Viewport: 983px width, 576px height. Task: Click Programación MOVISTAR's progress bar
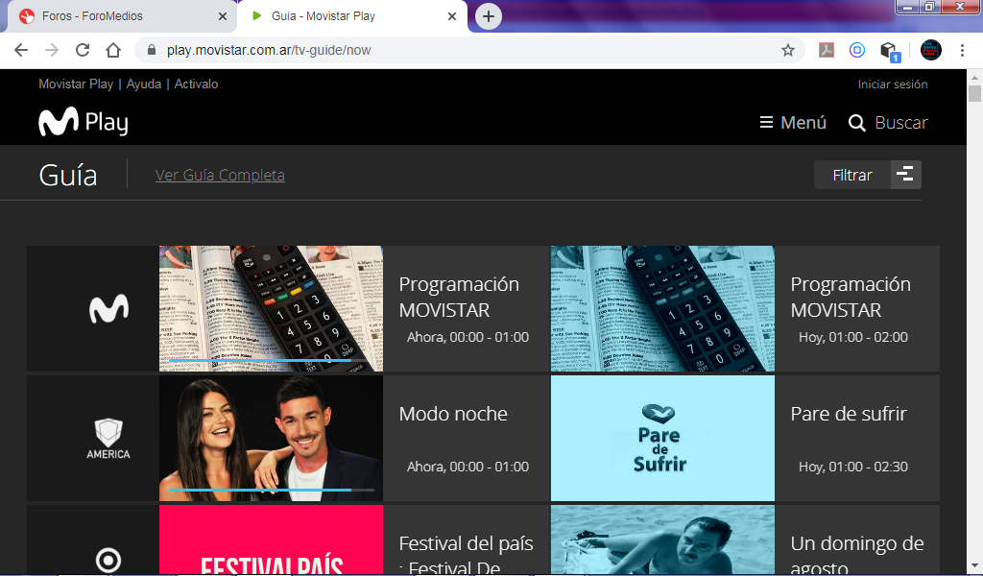(272, 360)
